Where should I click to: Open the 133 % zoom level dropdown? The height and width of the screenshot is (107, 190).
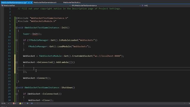tap(8, 103)
